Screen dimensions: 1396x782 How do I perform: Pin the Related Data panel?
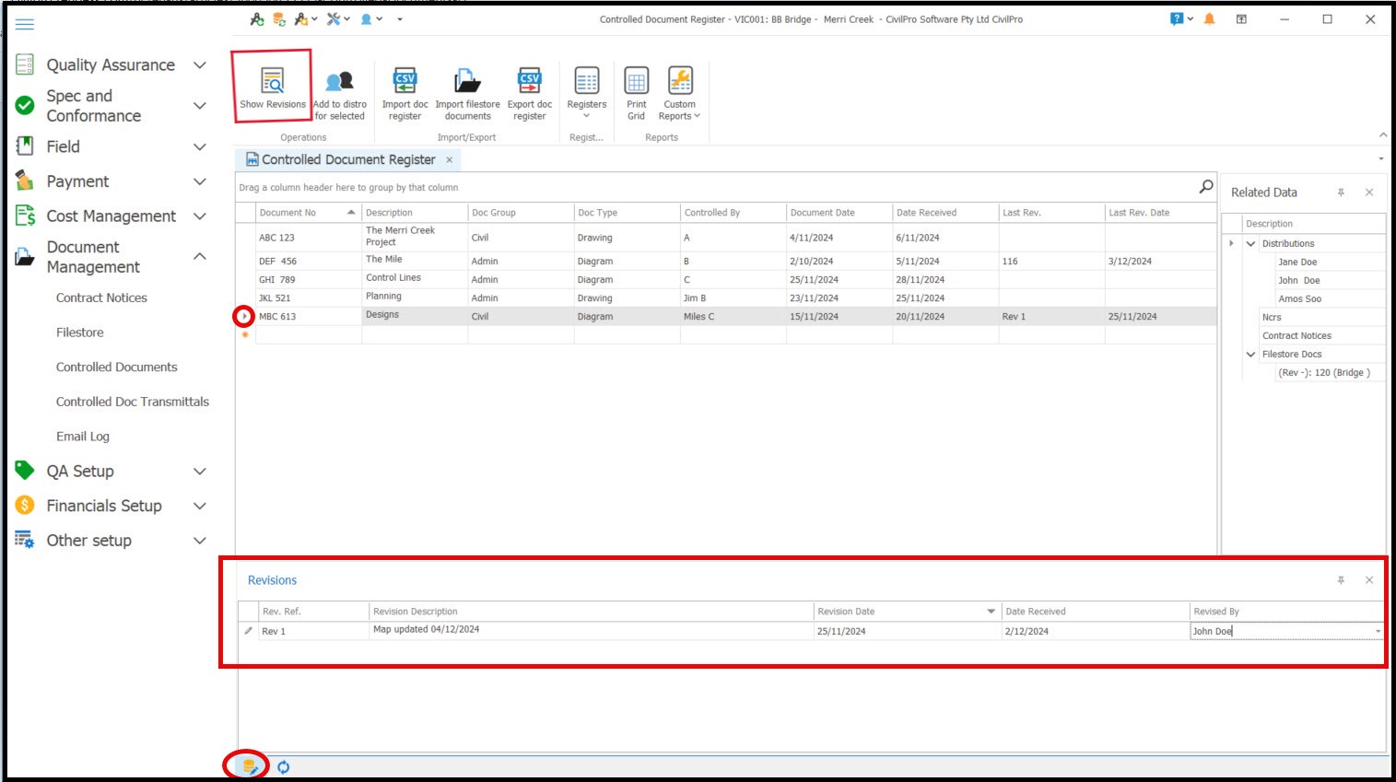click(x=1341, y=193)
